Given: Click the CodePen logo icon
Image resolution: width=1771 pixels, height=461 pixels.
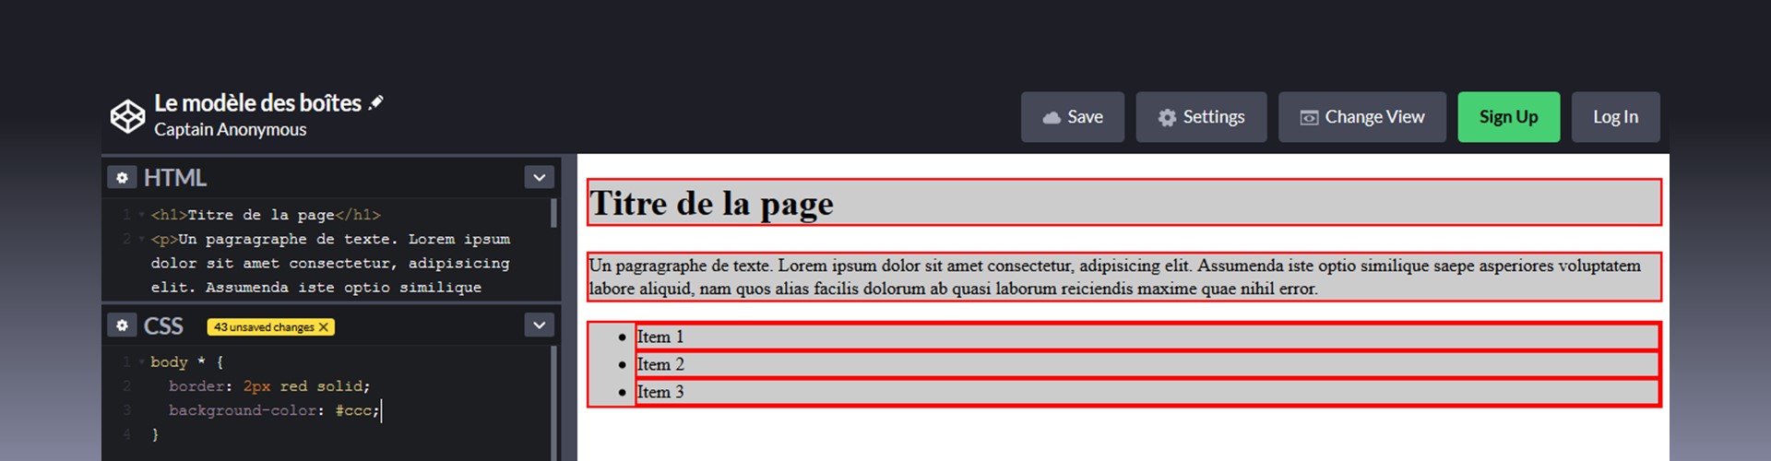Looking at the screenshot, I should (x=127, y=116).
